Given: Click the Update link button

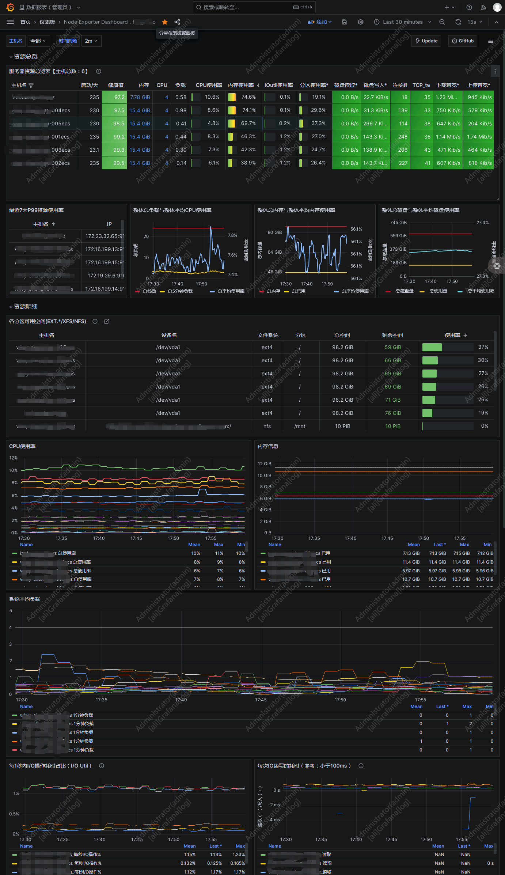Looking at the screenshot, I should tap(426, 41).
